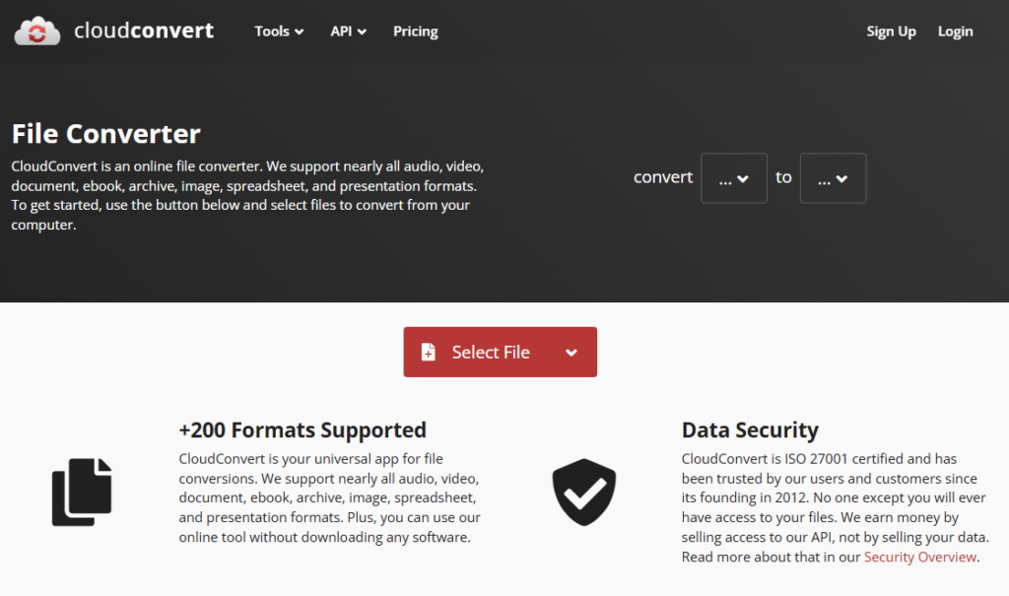
Task: Click the chevron next to Tools
Action: 300,32
